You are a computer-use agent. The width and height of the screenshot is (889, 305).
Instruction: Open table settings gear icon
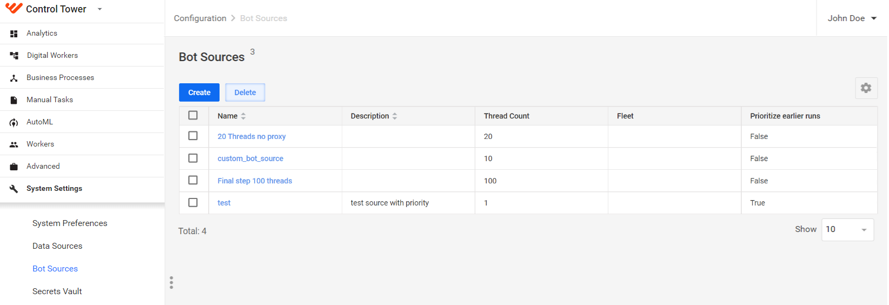click(x=866, y=88)
